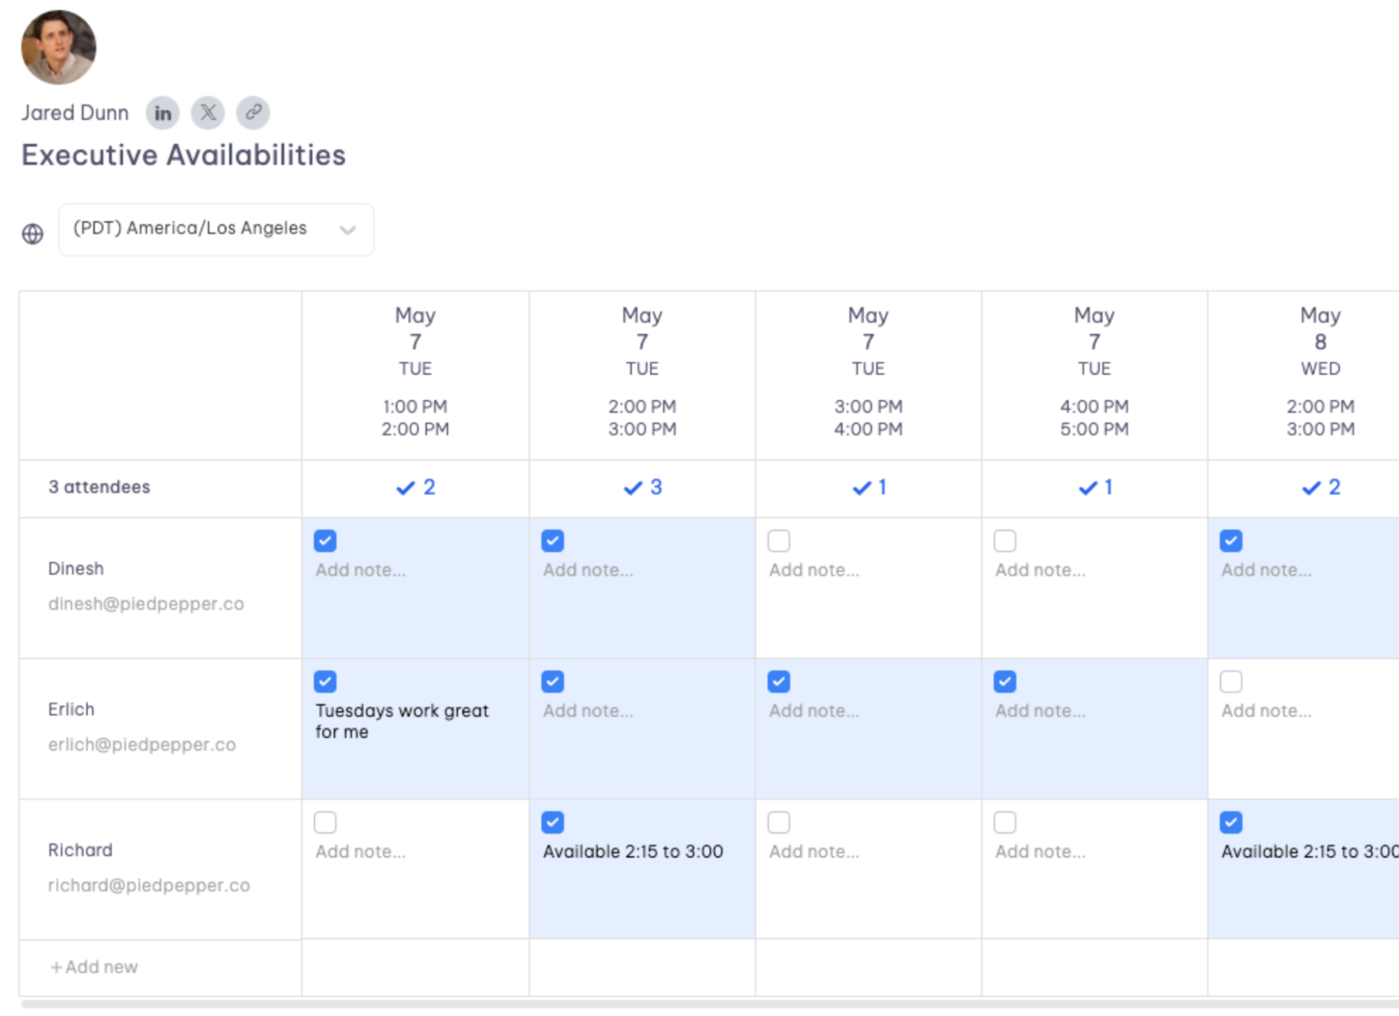
Task: Add note for Dinesh's 2:00 PM Tuesday slot
Action: [588, 570]
